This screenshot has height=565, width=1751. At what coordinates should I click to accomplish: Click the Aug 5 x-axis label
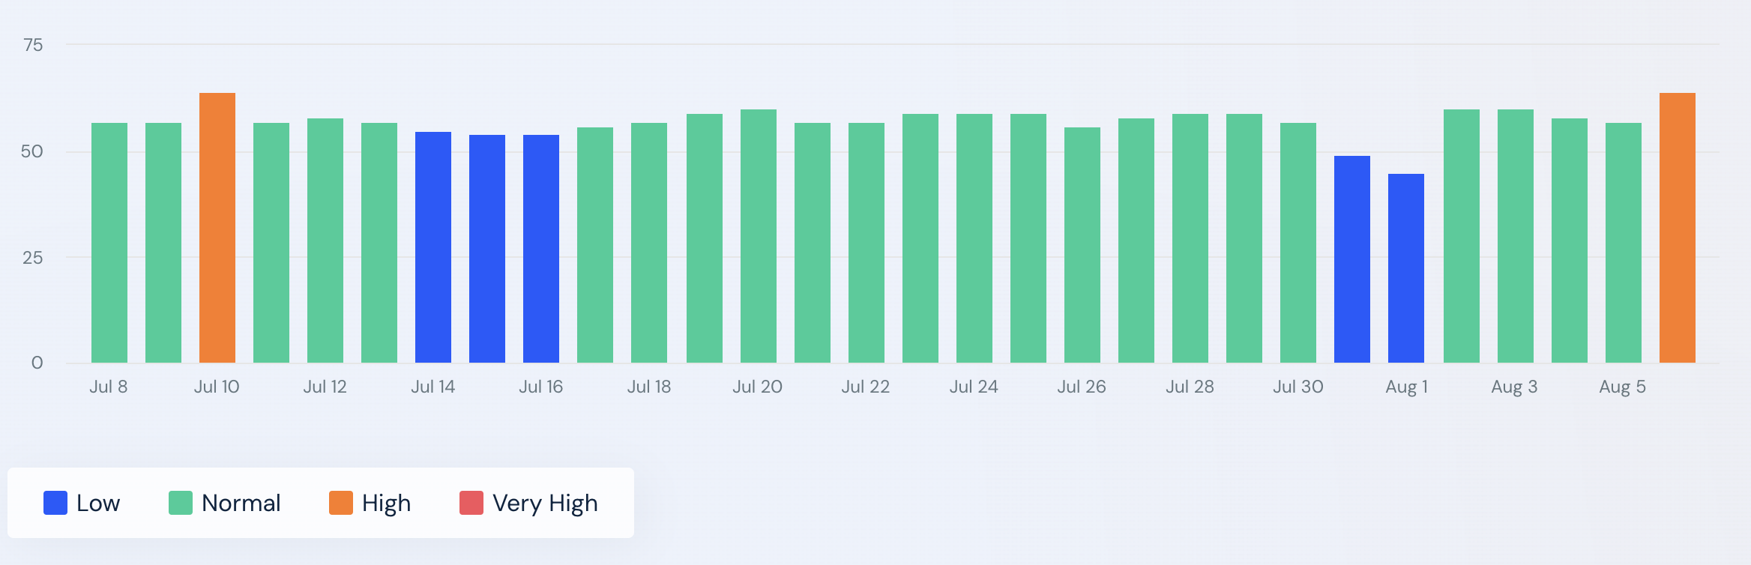coord(1622,387)
